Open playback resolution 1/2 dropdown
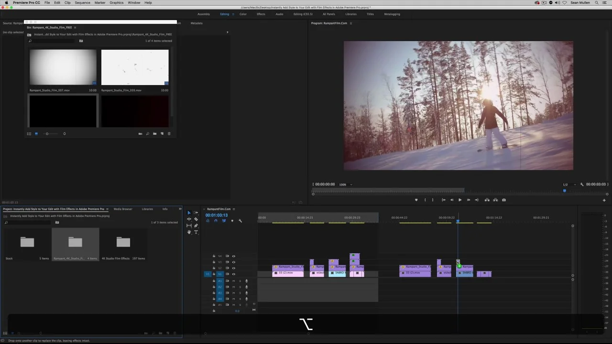The image size is (612, 344). [568, 184]
